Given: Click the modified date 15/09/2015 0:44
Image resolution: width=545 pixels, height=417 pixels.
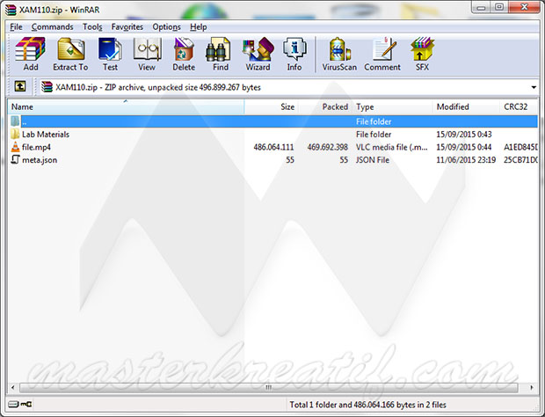Looking at the screenshot, I should point(463,147).
